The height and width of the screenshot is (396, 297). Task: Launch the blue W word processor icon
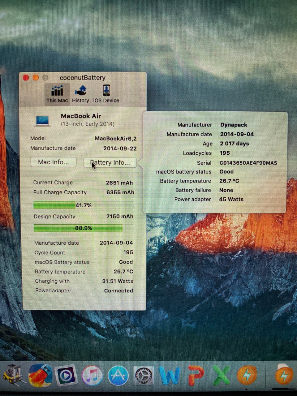[169, 376]
